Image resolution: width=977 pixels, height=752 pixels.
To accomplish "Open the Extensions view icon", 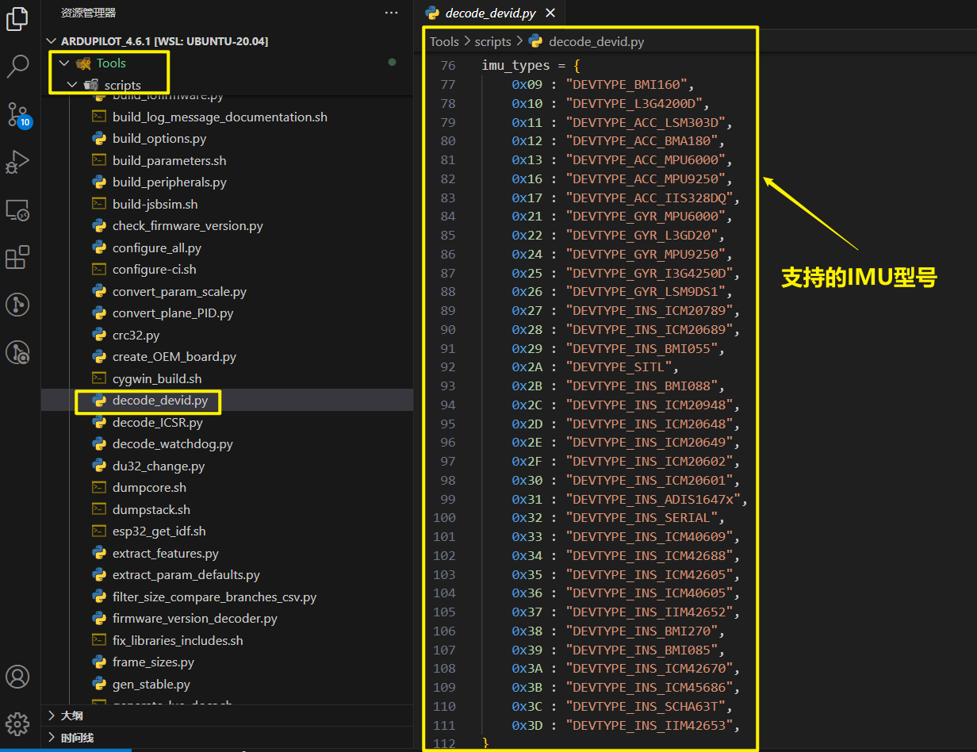I will click(x=17, y=258).
